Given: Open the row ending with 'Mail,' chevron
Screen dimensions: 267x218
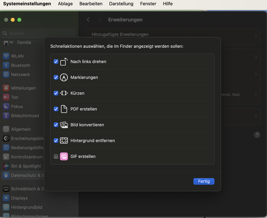Looking at the screenshot, I should point(256,94).
